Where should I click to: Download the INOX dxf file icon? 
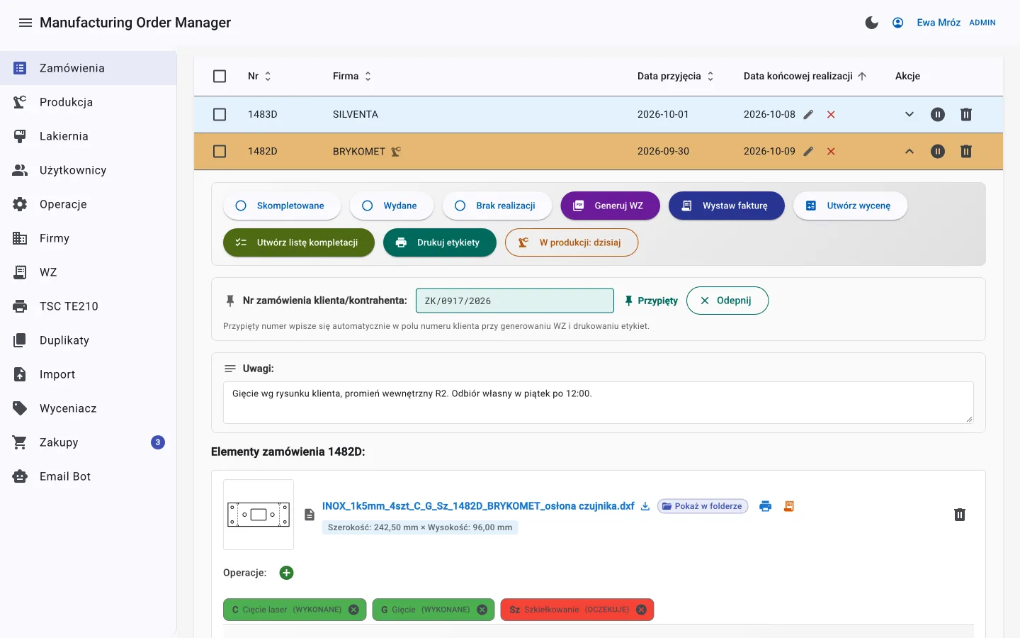[x=645, y=506]
